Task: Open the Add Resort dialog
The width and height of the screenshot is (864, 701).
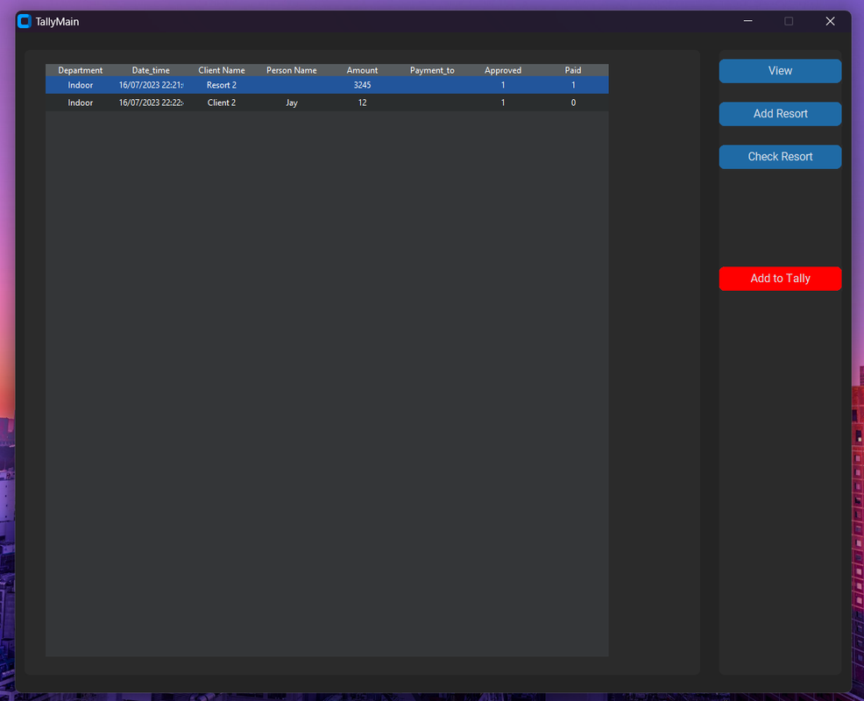Action: (x=780, y=114)
